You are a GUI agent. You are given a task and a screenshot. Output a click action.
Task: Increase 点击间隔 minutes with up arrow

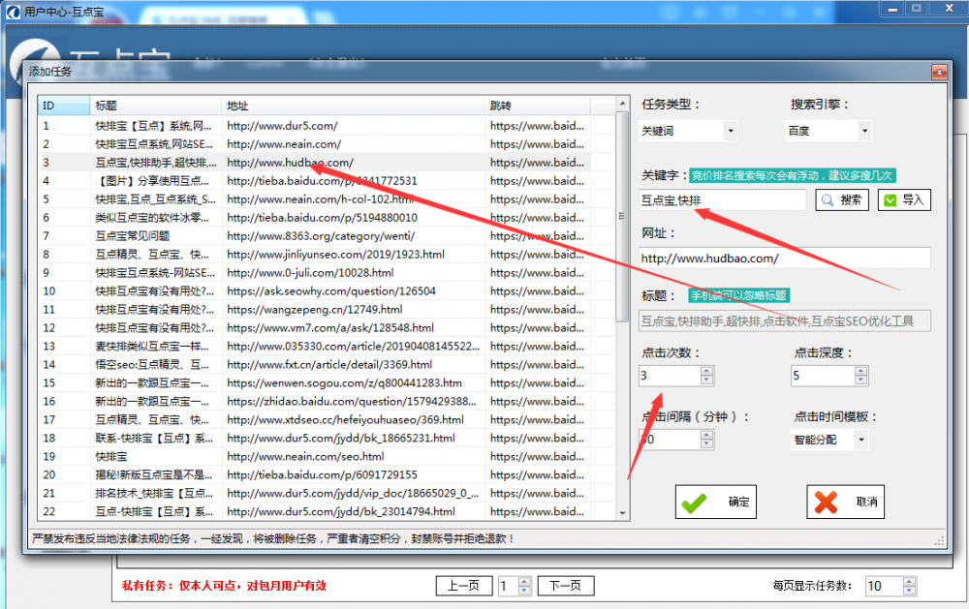point(707,436)
